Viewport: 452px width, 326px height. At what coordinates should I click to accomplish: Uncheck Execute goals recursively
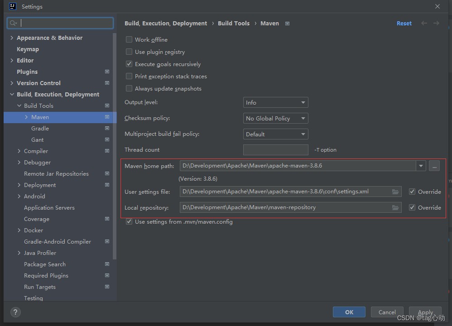129,64
